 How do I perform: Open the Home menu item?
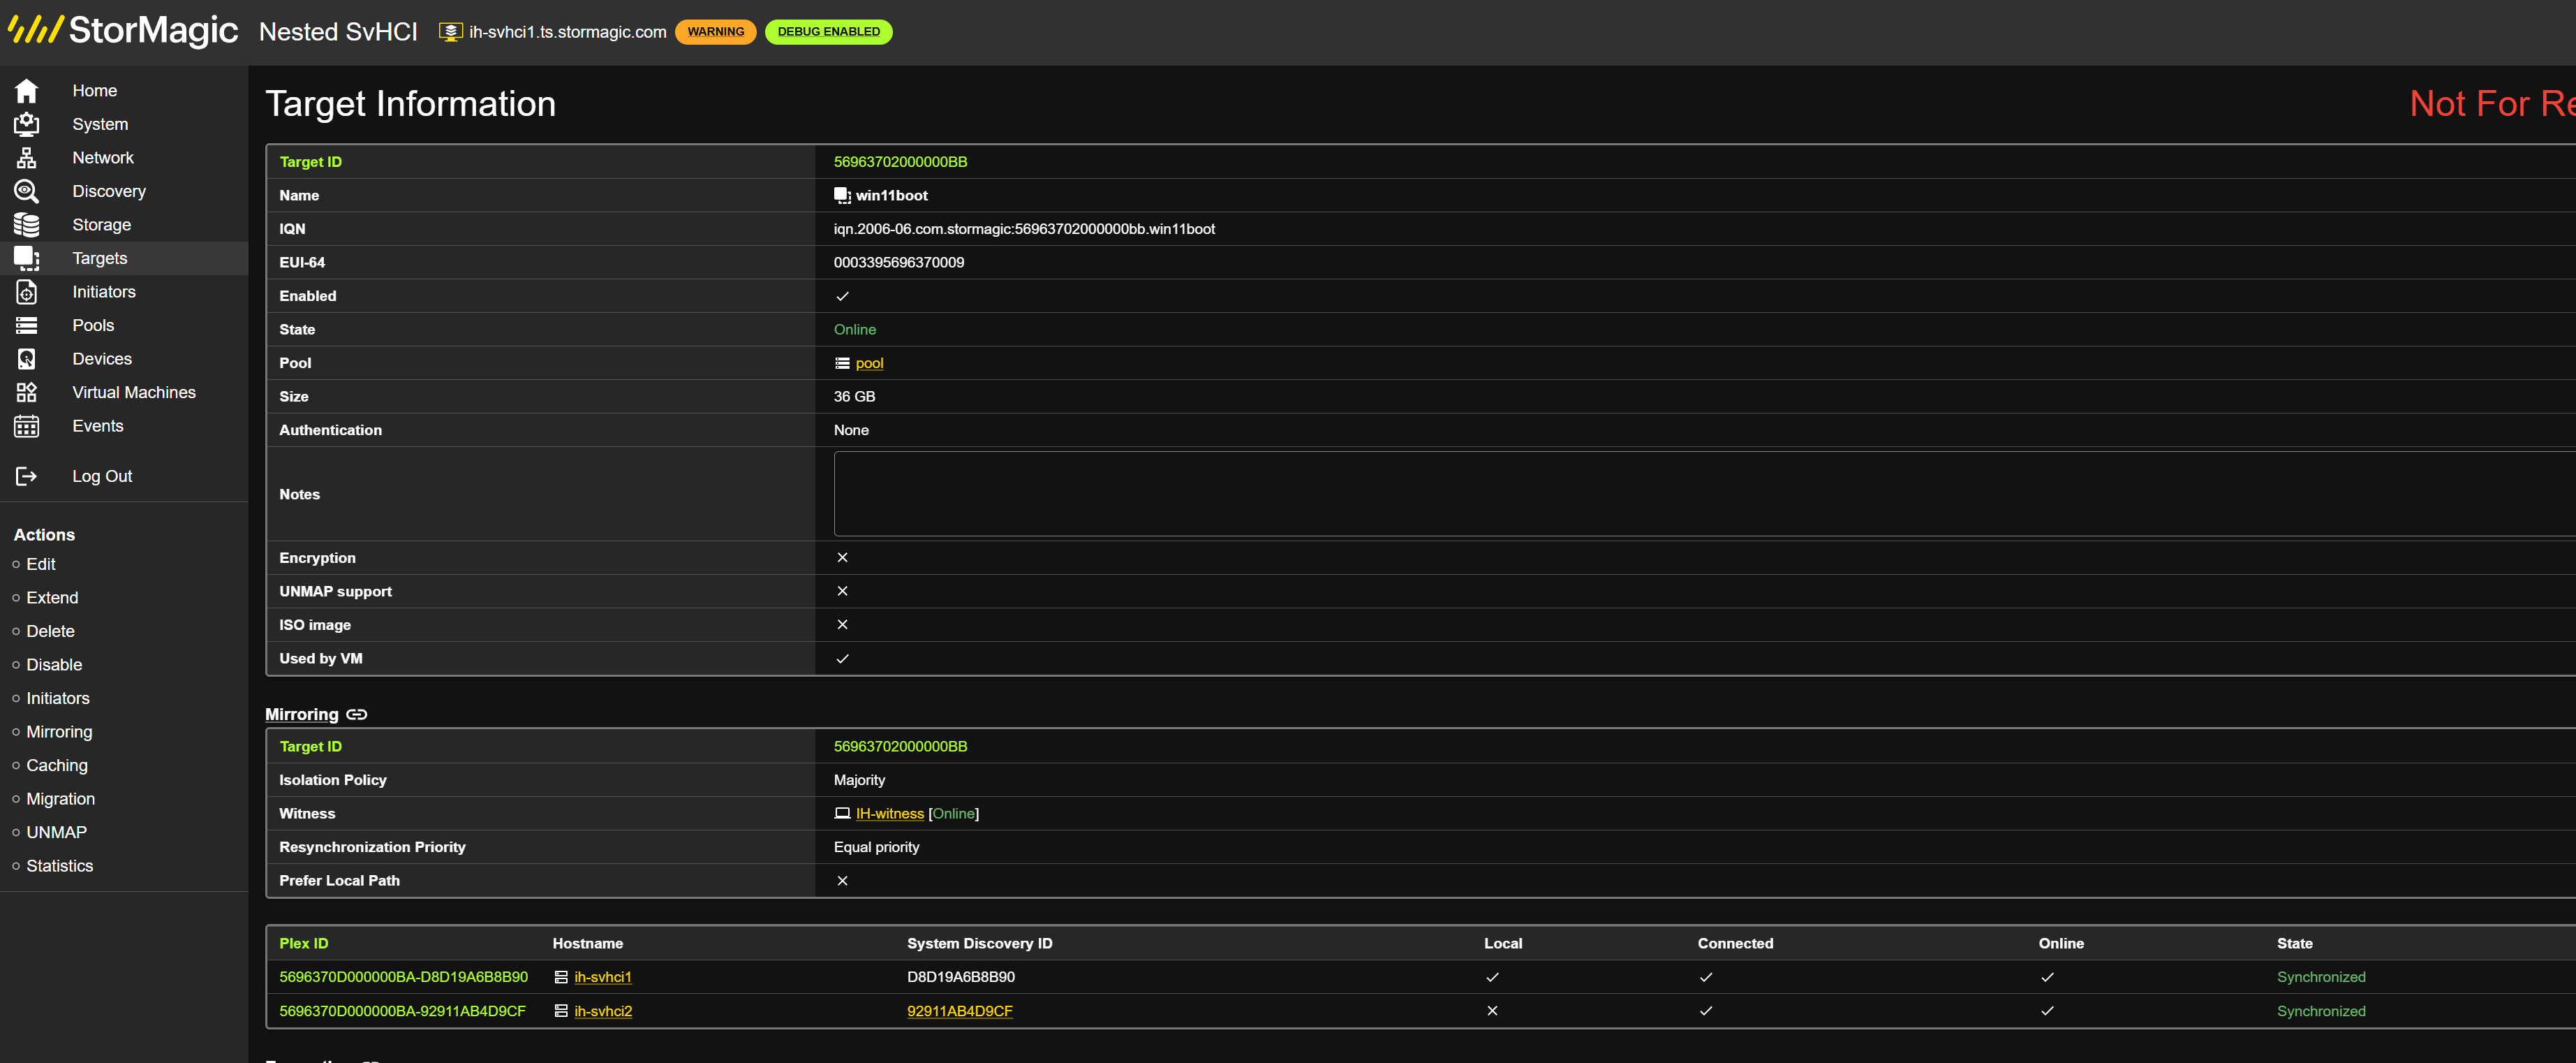pos(95,91)
